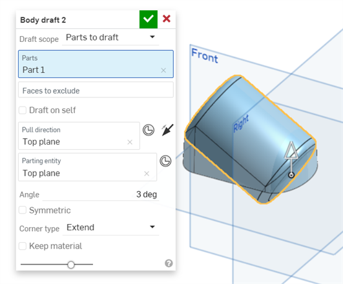Click the Parting entity mate connector icon
Image resolution: width=343 pixels, height=284 pixels.
[x=165, y=161]
